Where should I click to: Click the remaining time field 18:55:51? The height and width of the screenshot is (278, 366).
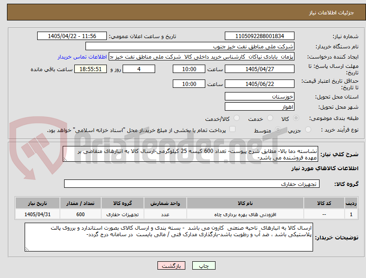pyautogui.click(x=91, y=69)
